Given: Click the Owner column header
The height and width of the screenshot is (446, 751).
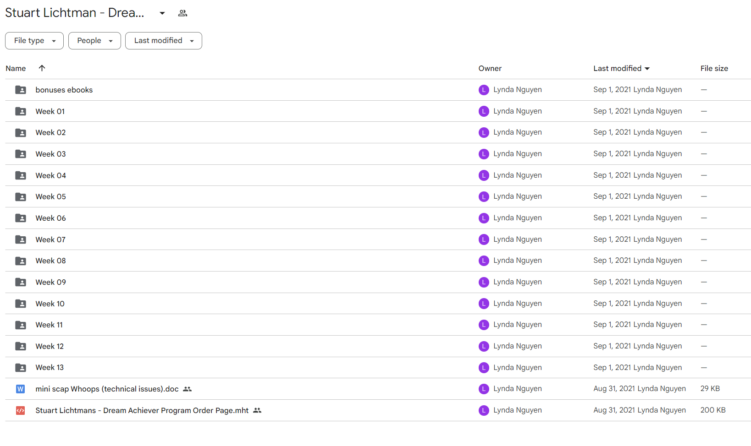Looking at the screenshot, I should 490,68.
